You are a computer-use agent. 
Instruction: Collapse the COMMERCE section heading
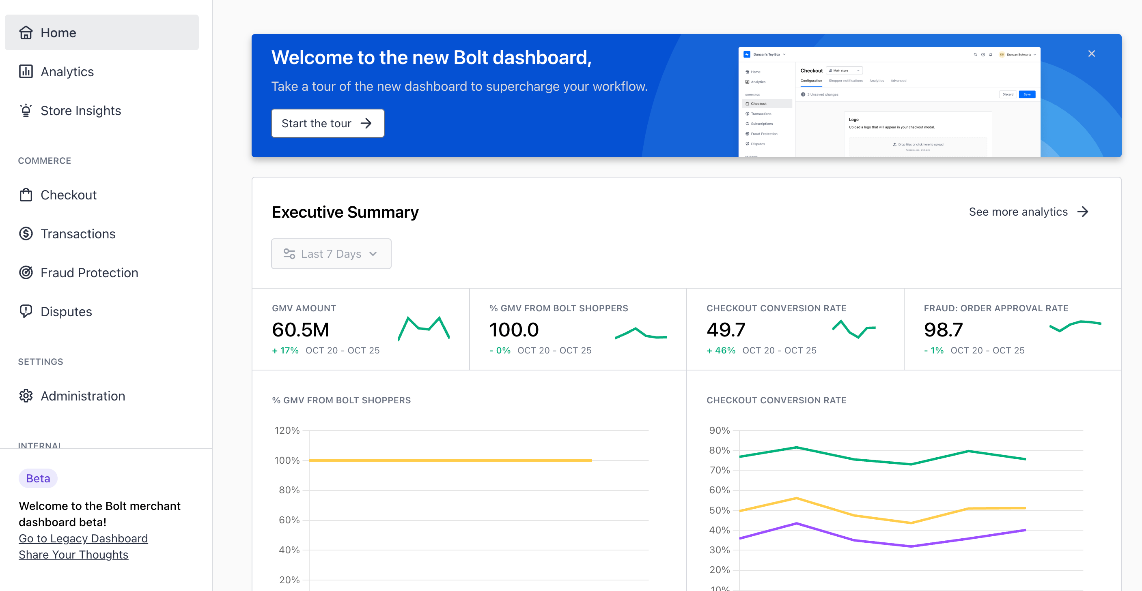pyautogui.click(x=44, y=160)
